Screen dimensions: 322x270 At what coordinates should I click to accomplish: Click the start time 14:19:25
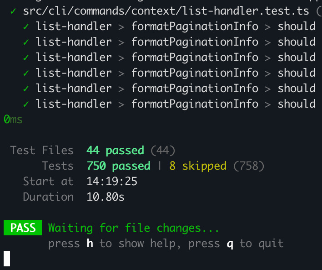point(112,182)
